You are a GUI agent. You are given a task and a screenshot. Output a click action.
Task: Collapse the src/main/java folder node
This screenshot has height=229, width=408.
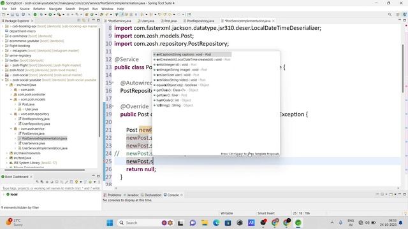[7, 85]
